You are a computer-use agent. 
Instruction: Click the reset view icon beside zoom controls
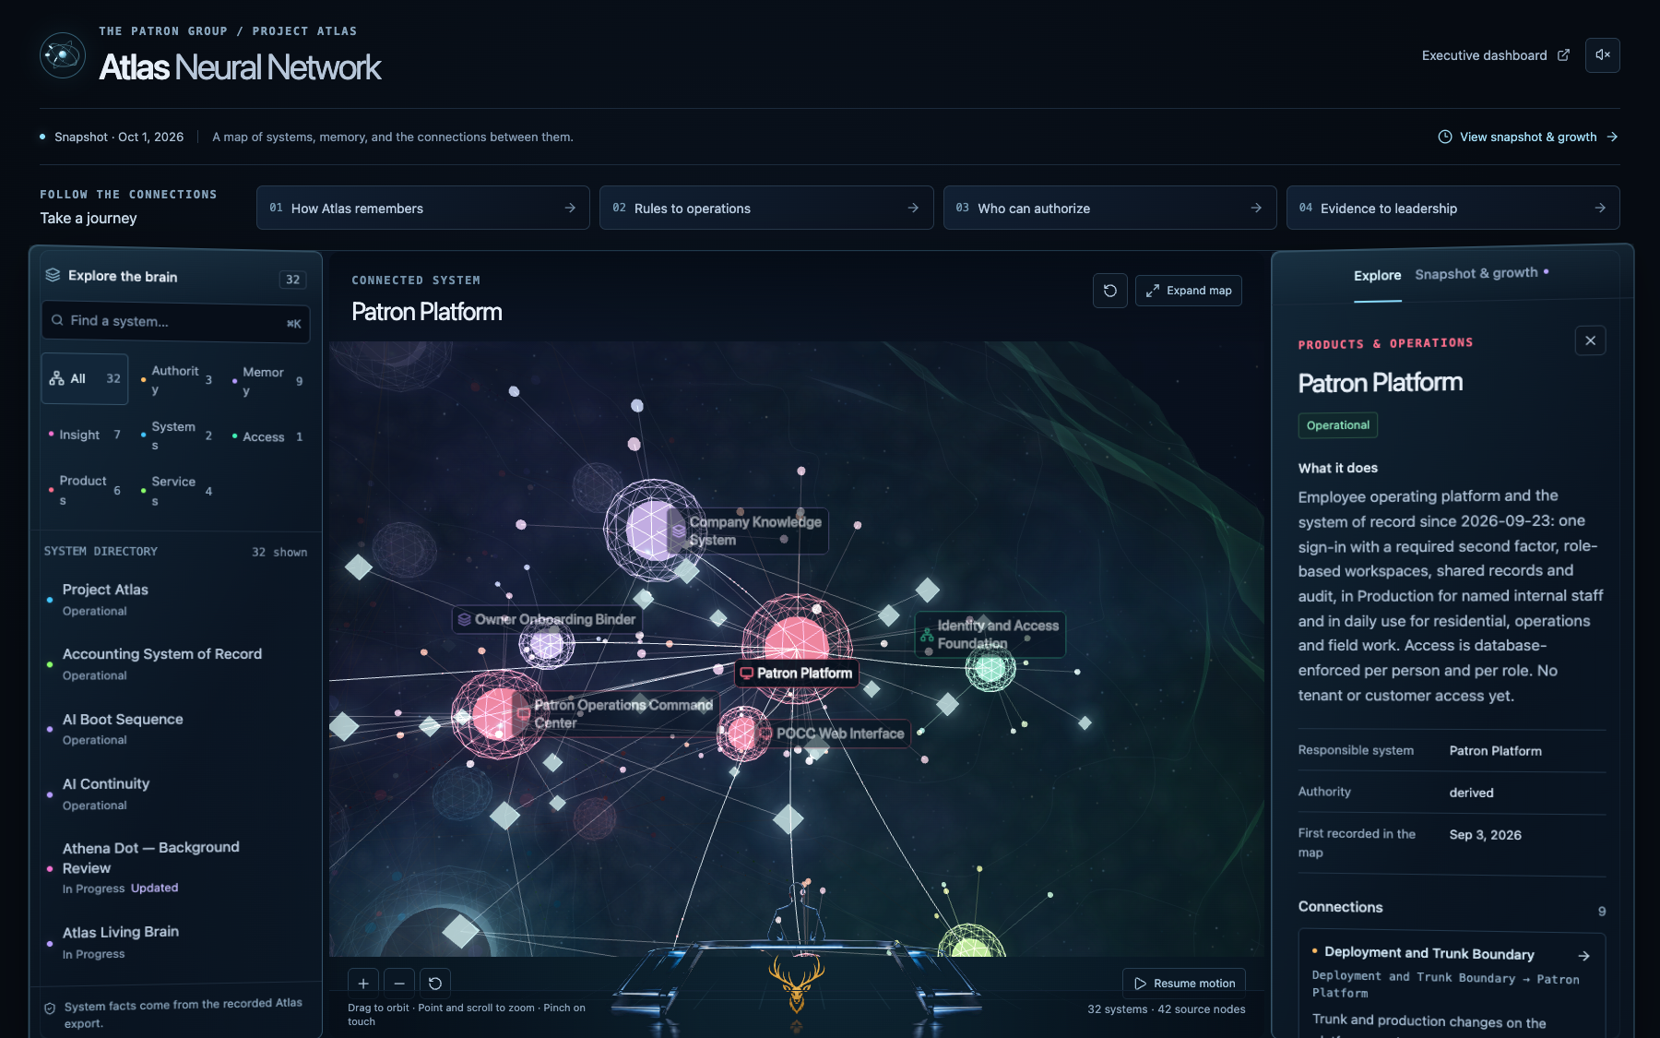435,984
